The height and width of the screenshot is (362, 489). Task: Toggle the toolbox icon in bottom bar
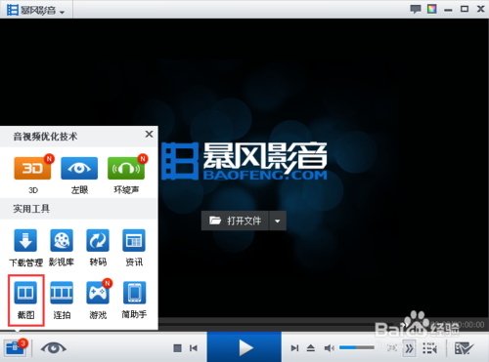15,347
